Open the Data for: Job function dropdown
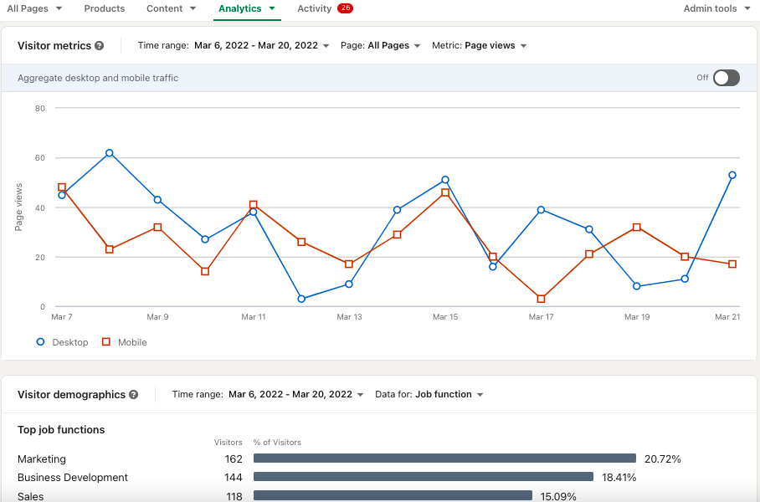Screen dimensions: 760x502 click(x=429, y=394)
